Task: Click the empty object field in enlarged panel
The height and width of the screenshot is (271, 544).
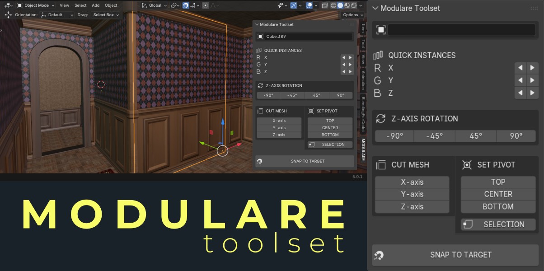Action: tap(461, 30)
